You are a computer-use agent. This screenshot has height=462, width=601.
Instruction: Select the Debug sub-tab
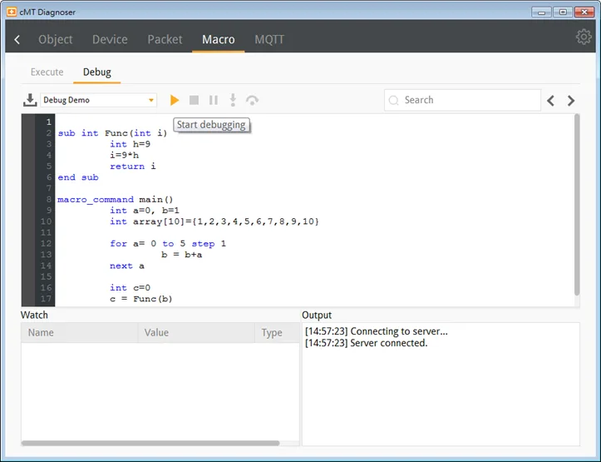97,72
